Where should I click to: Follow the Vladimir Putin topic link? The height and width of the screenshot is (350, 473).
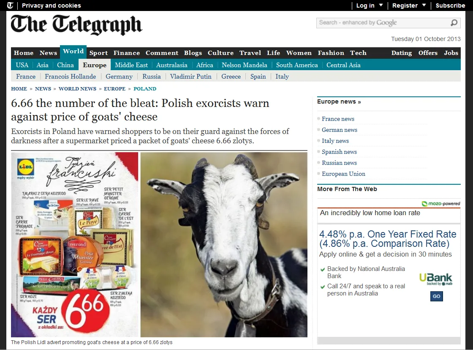[x=190, y=77]
